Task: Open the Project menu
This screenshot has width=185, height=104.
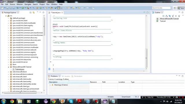Action: pyautogui.click(x=42, y=4)
